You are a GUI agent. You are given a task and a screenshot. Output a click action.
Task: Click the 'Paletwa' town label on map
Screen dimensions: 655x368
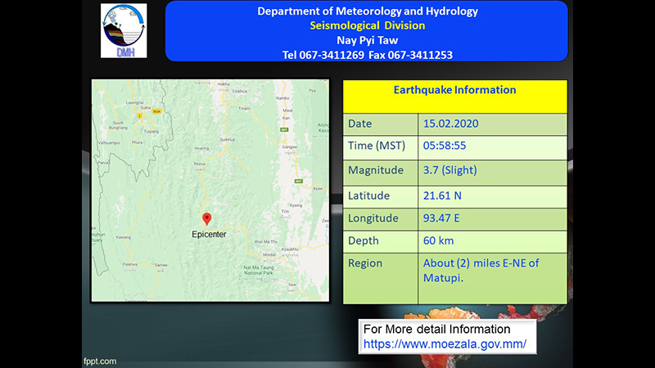coord(130,264)
